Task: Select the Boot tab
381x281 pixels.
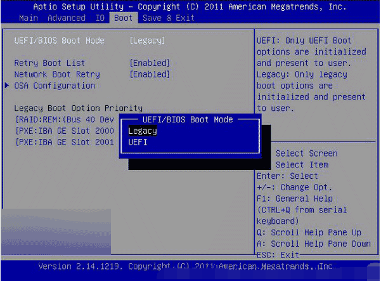Action: (x=124, y=18)
